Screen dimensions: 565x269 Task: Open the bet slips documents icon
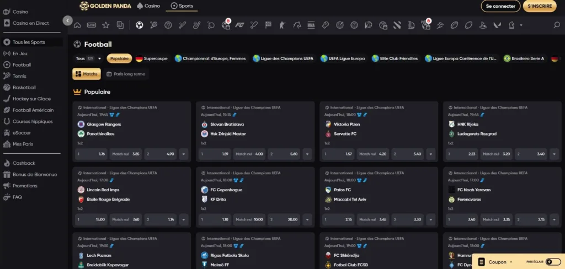click(x=120, y=25)
